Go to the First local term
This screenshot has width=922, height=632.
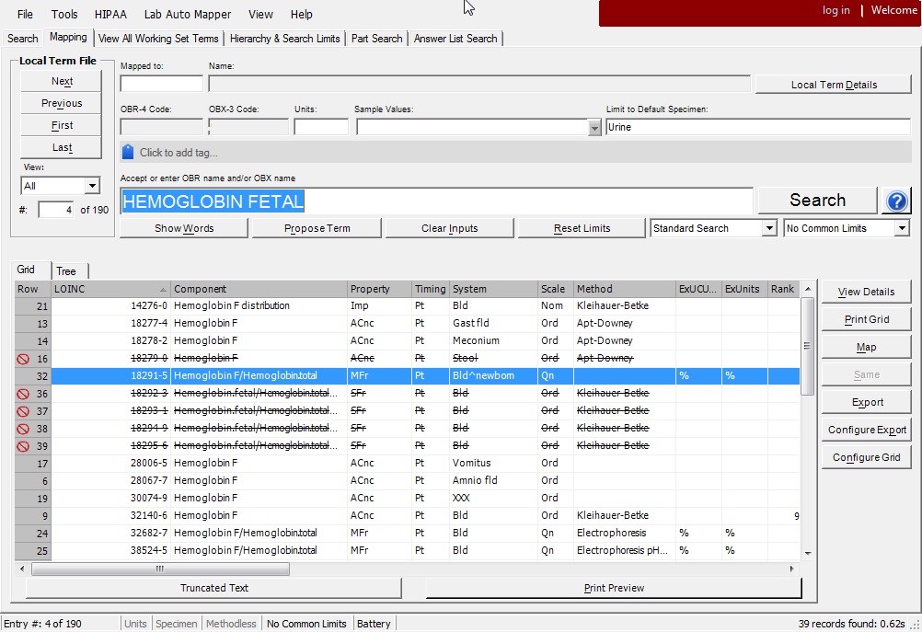[x=61, y=125]
